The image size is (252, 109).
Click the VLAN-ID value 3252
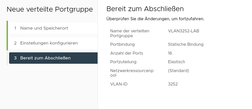pyautogui.click(x=173, y=84)
